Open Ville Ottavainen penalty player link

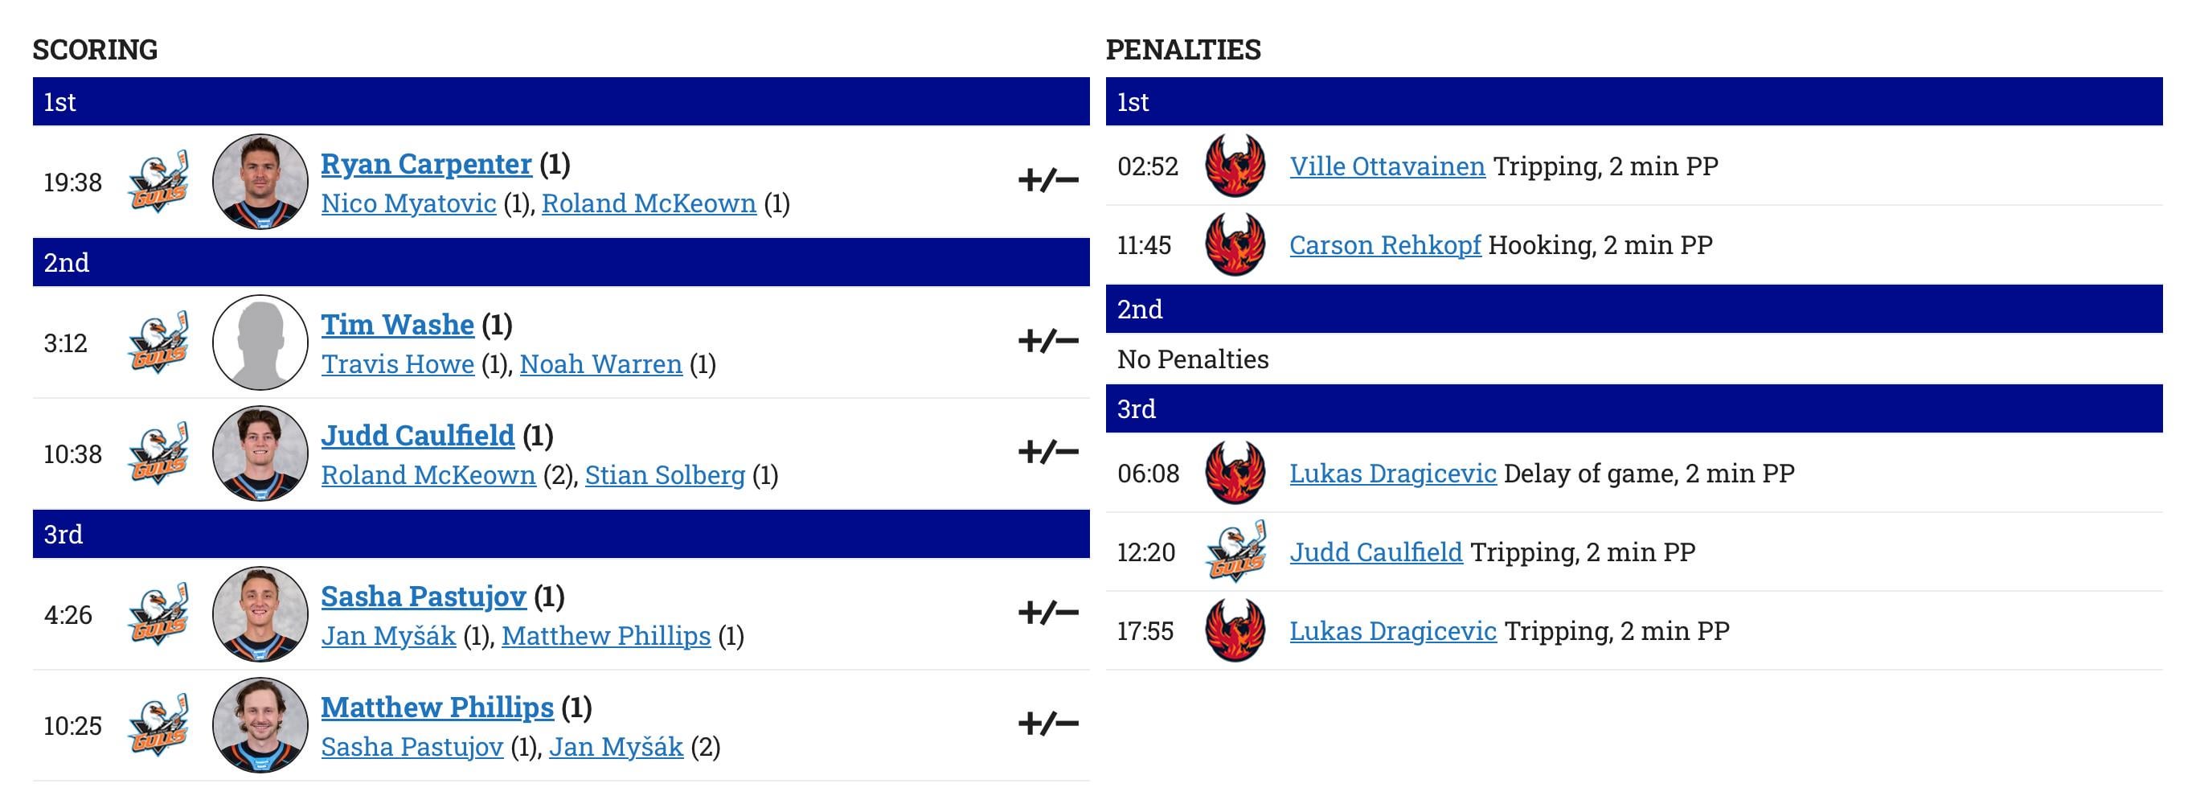(x=1387, y=166)
